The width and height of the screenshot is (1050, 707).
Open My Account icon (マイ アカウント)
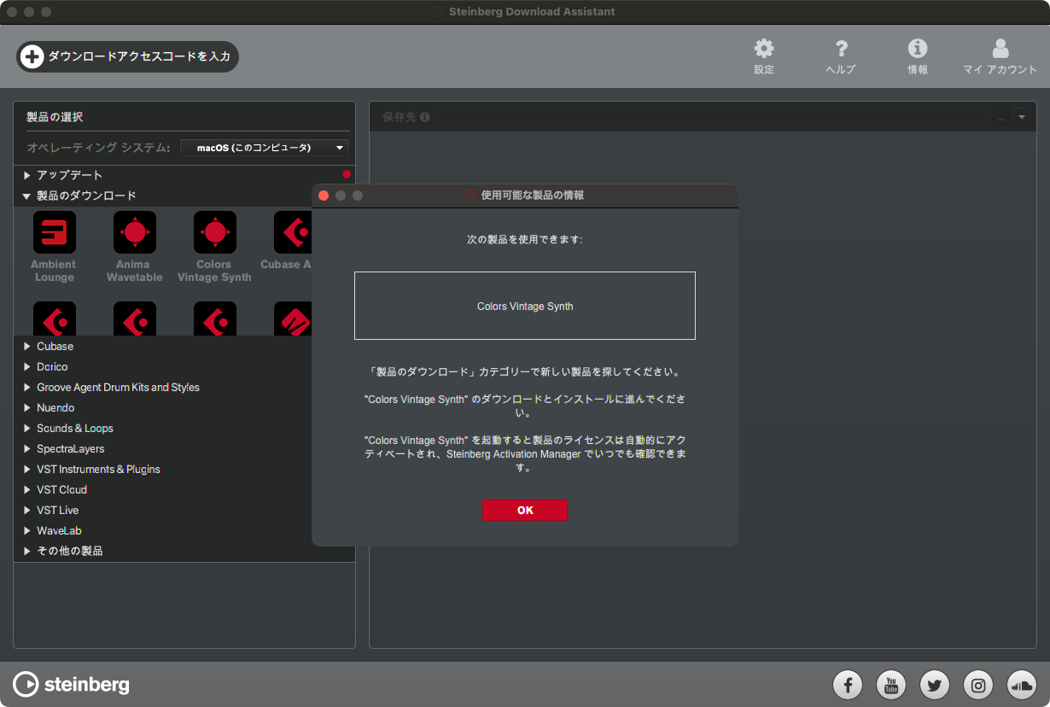[1000, 49]
